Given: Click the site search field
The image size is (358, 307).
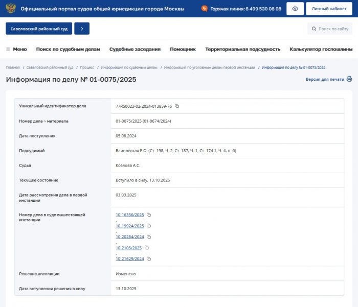Looking at the screenshot, I should pyautogui.click(x=330, y=29).
